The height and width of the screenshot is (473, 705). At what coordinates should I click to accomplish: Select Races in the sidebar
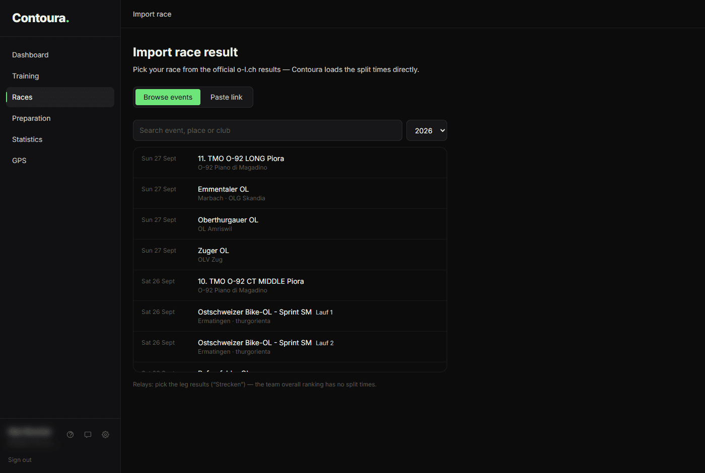[x=60, y=97]
